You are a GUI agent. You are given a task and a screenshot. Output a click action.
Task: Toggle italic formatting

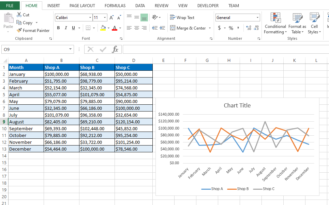65,28
